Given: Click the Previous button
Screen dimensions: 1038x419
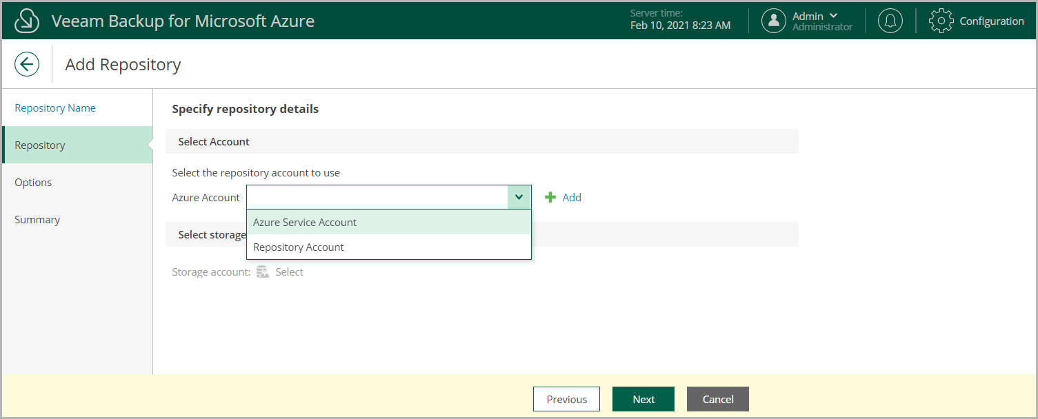Looking at the screenshot, I should pyautogui.click(x=567, y=399).
